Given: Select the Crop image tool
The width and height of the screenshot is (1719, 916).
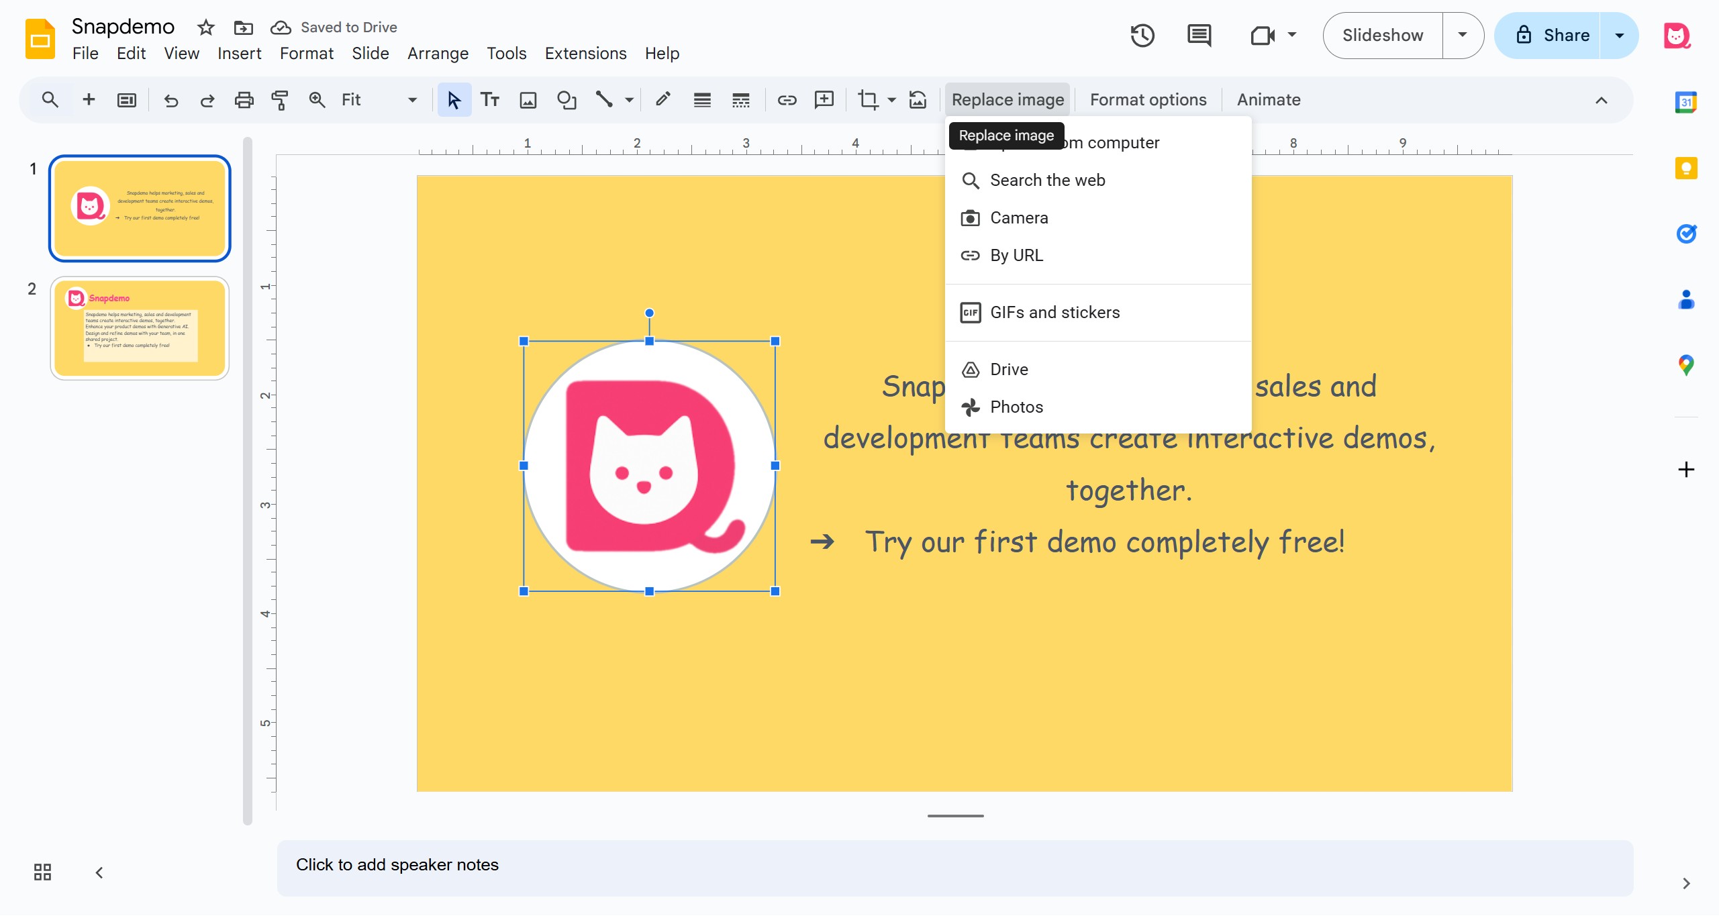Looking at the screenshot, I should coord(868,100).
